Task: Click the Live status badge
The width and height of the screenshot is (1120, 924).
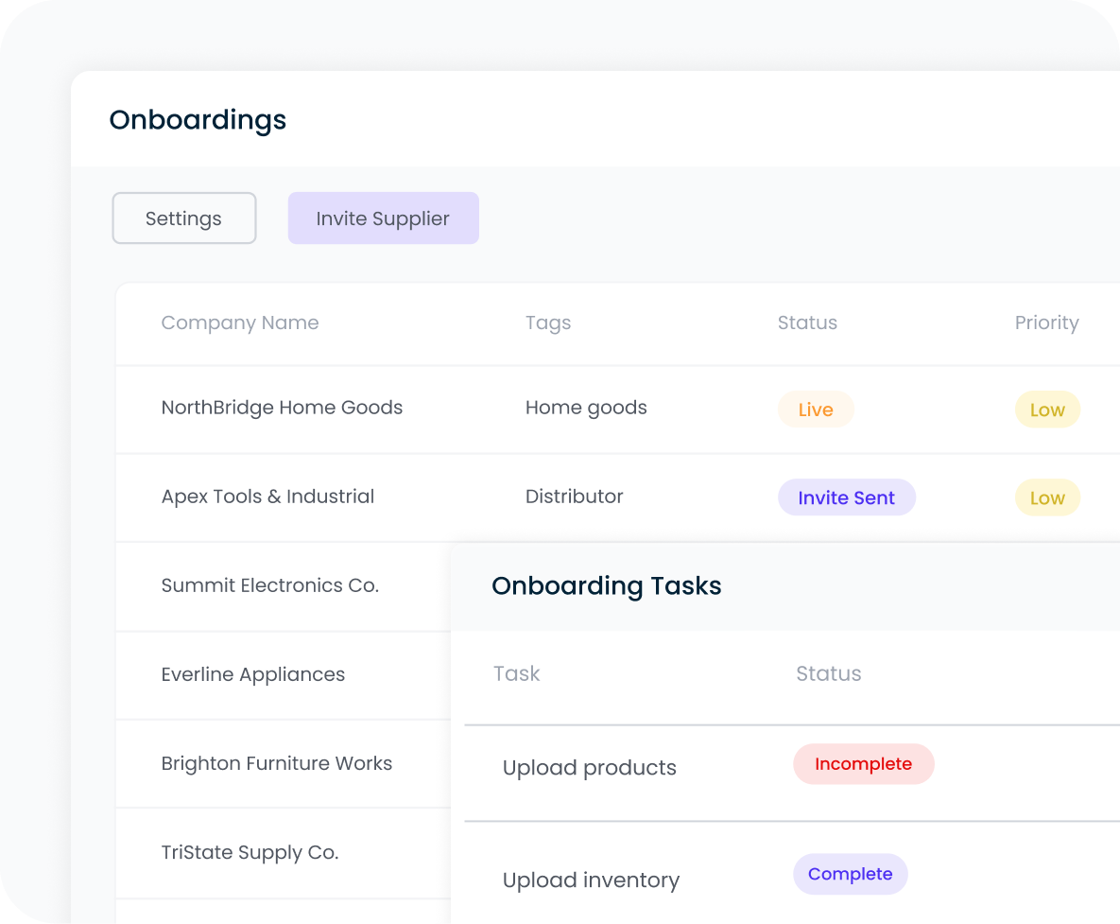Action: (x=815, y=410)
